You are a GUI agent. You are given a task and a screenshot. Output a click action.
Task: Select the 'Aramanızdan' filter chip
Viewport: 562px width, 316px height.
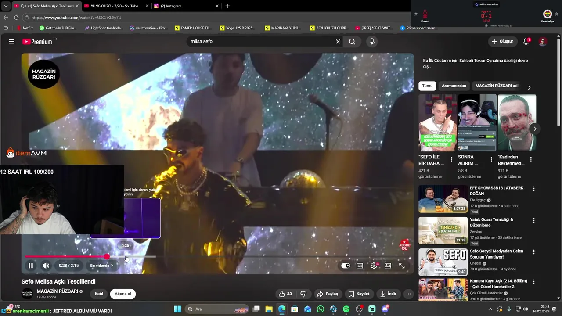(x=454, y=86)
